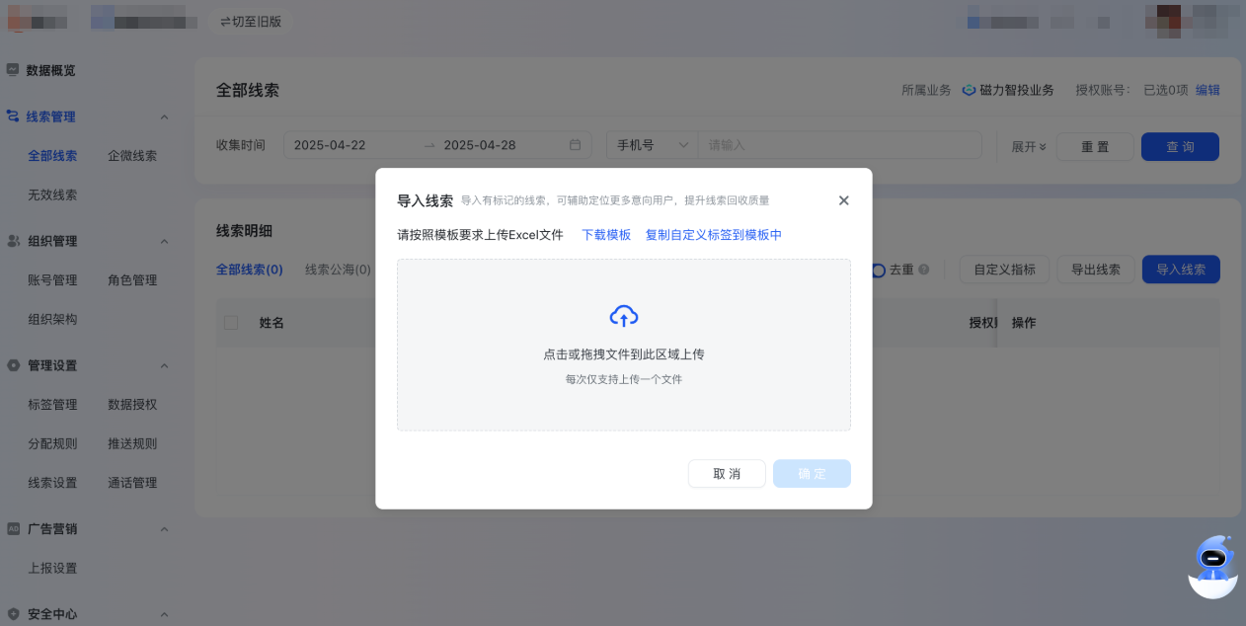Download the template via 下载模板 link
This screenshot has width=1246, height=626.
tap(605, 235)
